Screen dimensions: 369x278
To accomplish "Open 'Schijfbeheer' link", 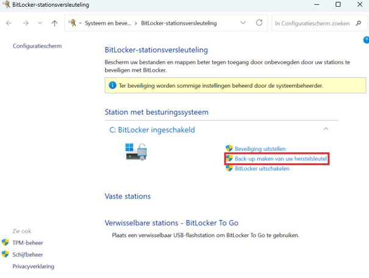I will coord(27,255).
